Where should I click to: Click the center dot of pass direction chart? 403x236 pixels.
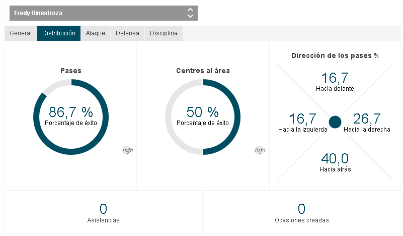pos(335,122)
